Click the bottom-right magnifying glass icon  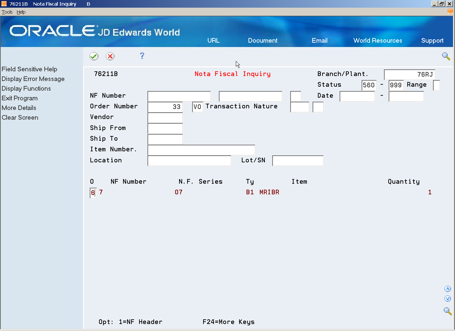pos(447,311)
